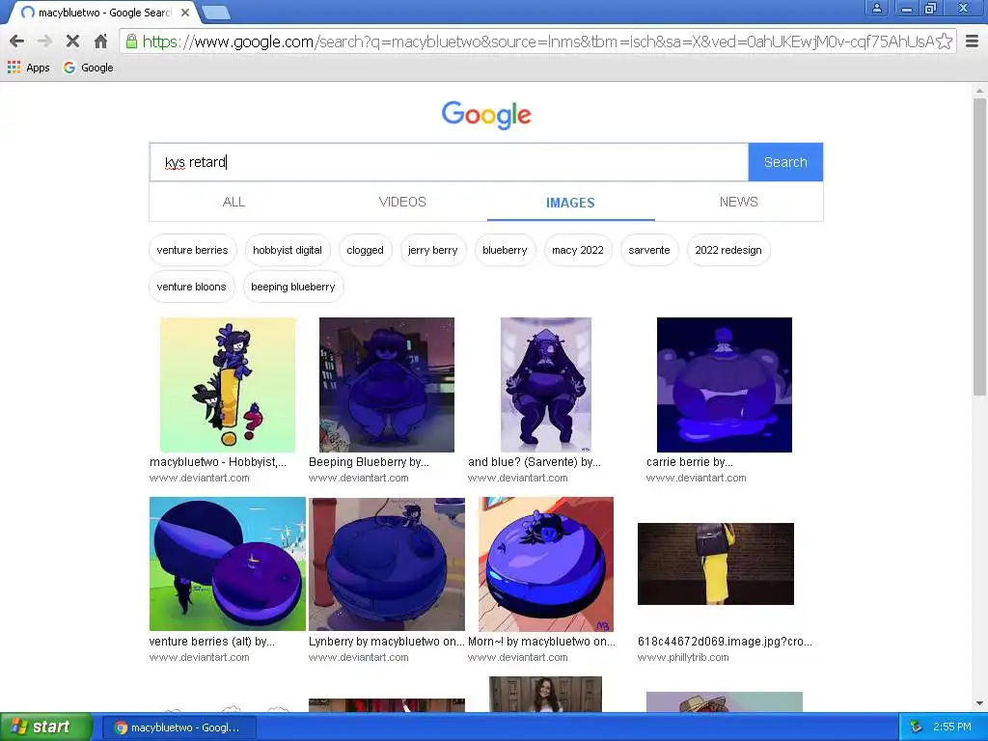Click the venture berries (alt) by... title
988x741 pixels.
coord(211,642)
